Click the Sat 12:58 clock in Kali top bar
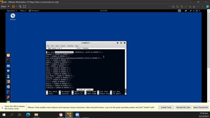 pyautogui.click(x=104, y=11)
